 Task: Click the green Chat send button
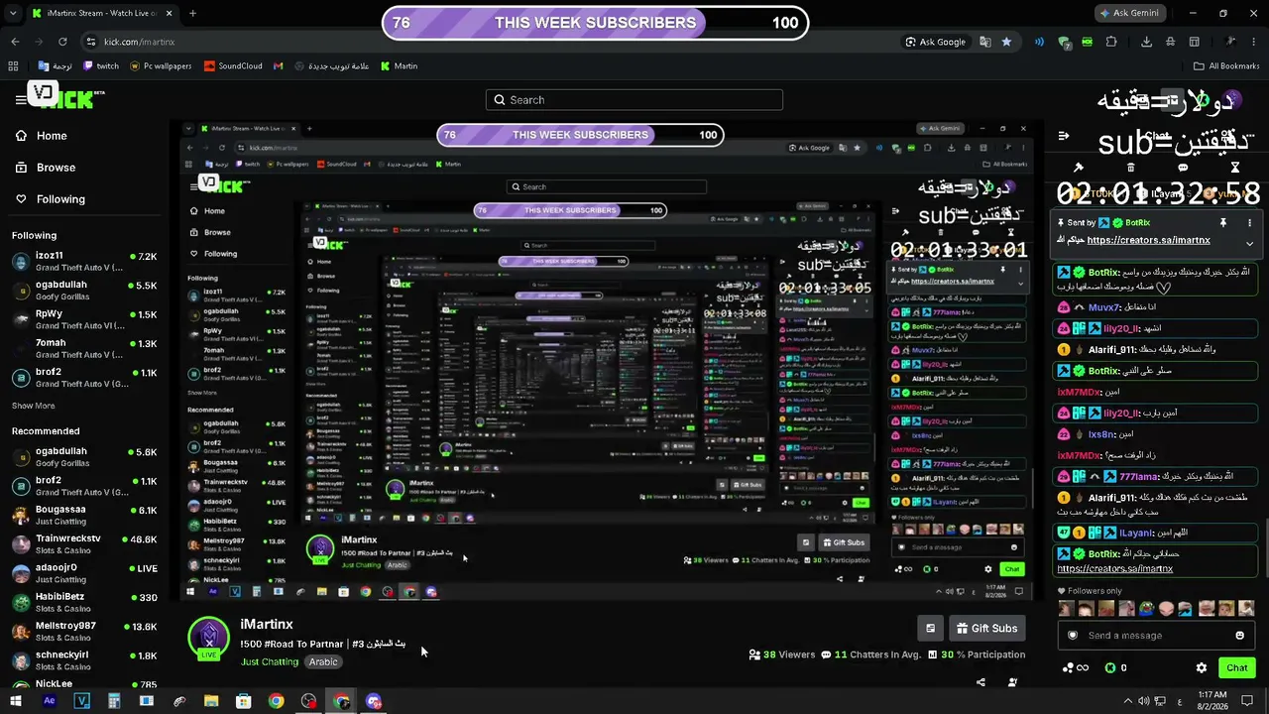[x=1237, y=667]
